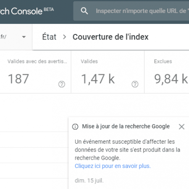
Task: Toggle the Exclues 9,84 k card
Action: 167,72
